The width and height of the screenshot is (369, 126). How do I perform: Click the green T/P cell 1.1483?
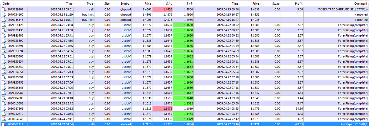point(183,114)
